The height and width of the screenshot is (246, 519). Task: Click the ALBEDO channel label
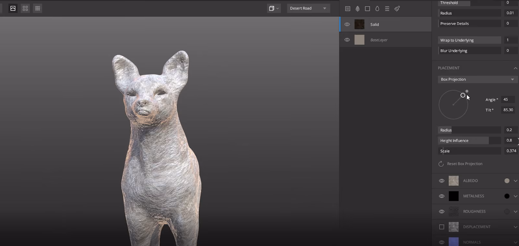470,181
